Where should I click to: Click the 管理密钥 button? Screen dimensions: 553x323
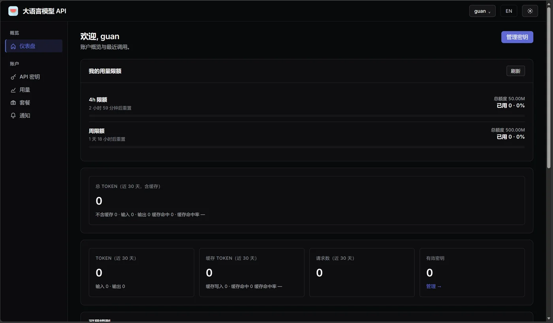point(517,37)
